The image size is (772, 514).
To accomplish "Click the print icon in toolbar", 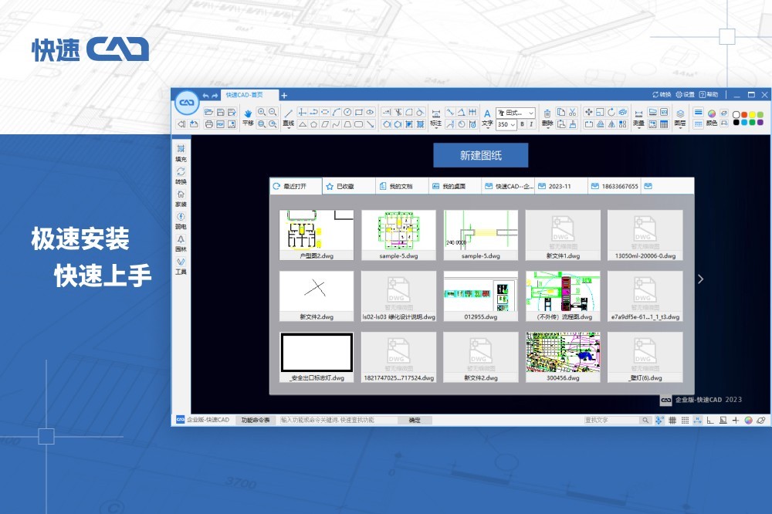I will [x=208, y=124].
